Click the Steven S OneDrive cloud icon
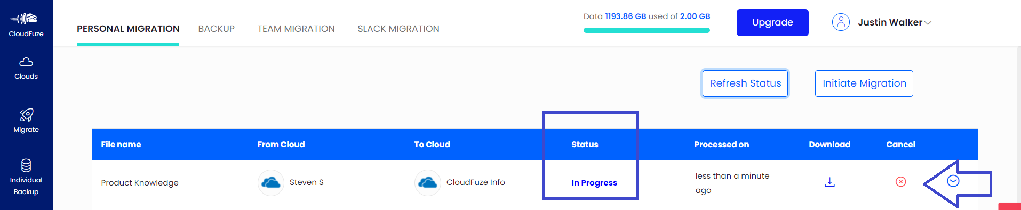 point(271,183)
